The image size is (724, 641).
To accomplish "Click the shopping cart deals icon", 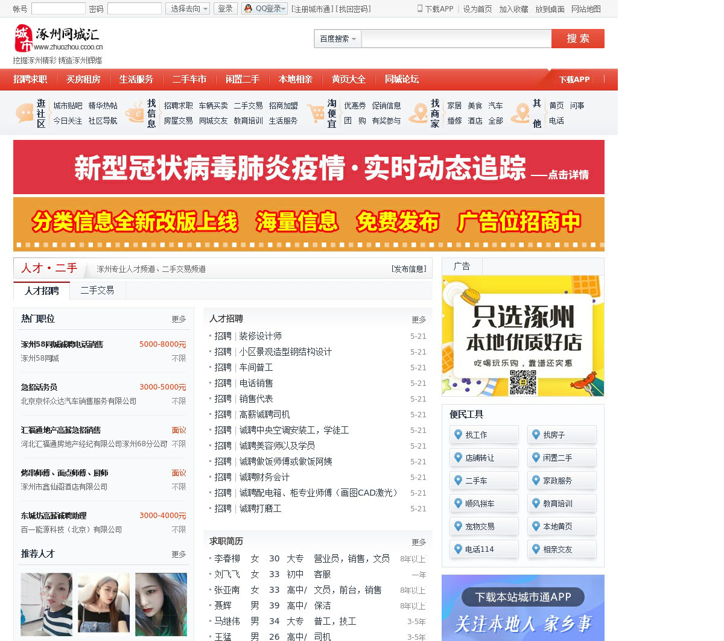I will (316, 113).
